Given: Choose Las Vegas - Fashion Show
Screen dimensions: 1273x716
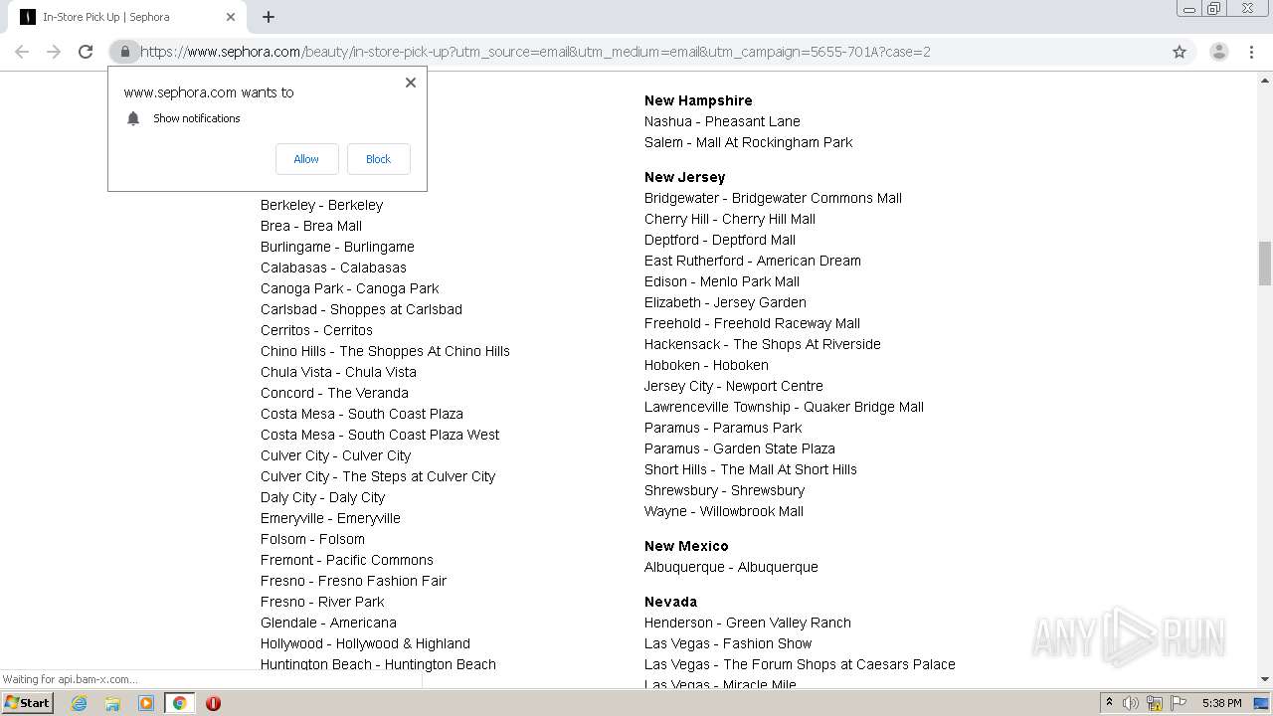Looking at the screenshot, I should tap(728, 643).
